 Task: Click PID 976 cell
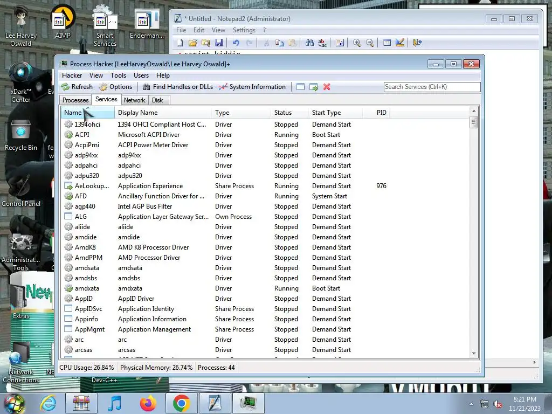point(381,186)
